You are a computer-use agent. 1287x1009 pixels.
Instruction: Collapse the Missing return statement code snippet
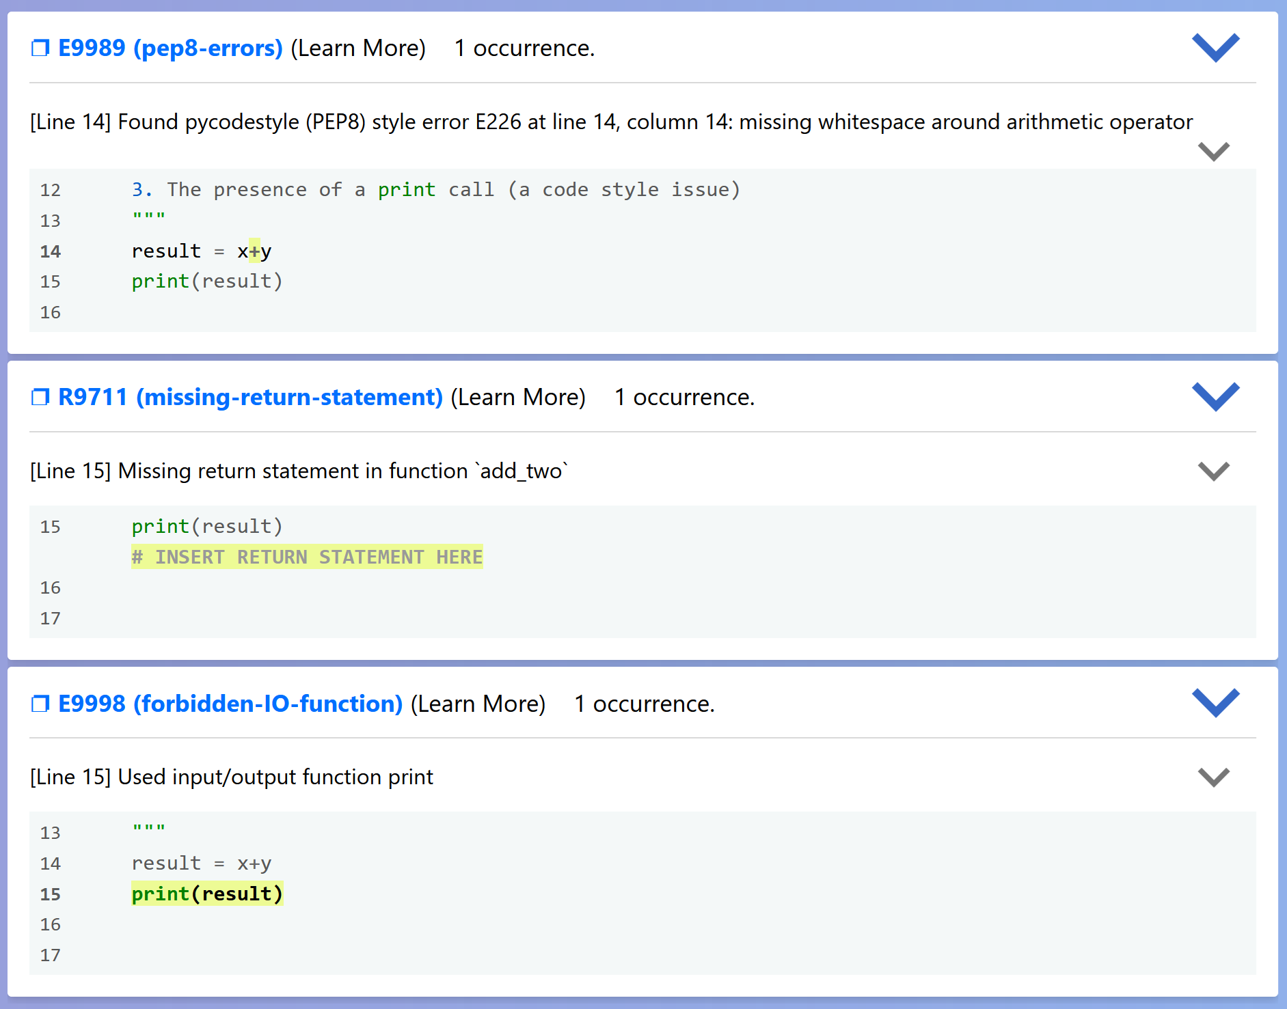1214,471
